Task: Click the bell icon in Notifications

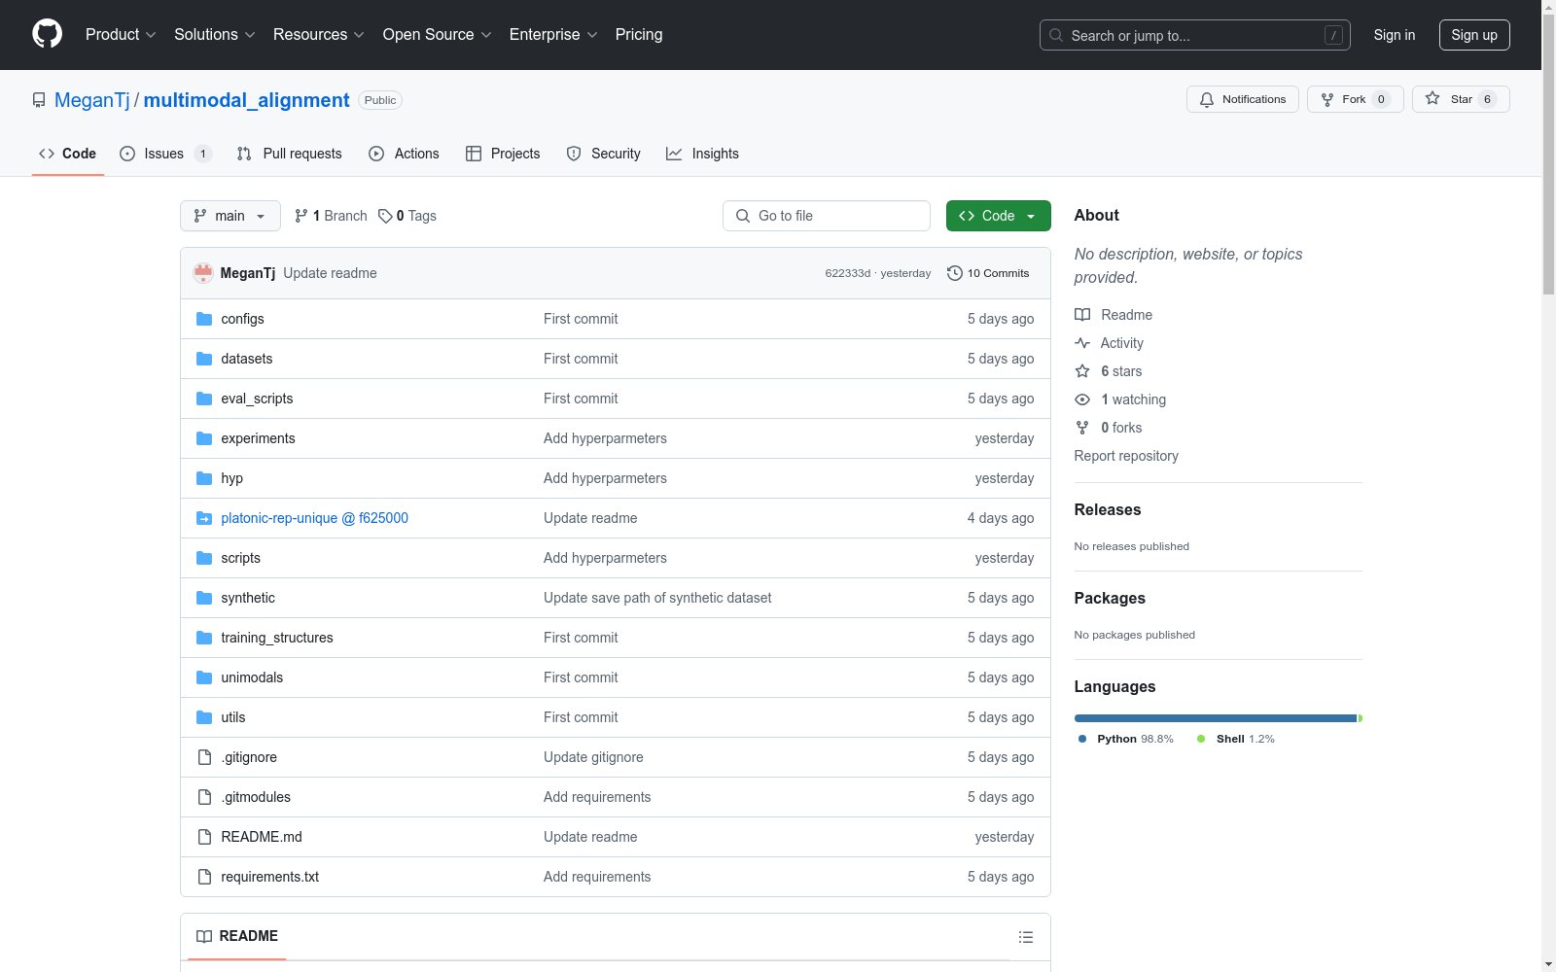Action: pyautogui.click(x=1207, y=99)
